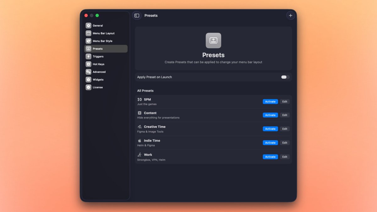Open the License section
The image size is (377, 212).
click(x=106, y=87)
